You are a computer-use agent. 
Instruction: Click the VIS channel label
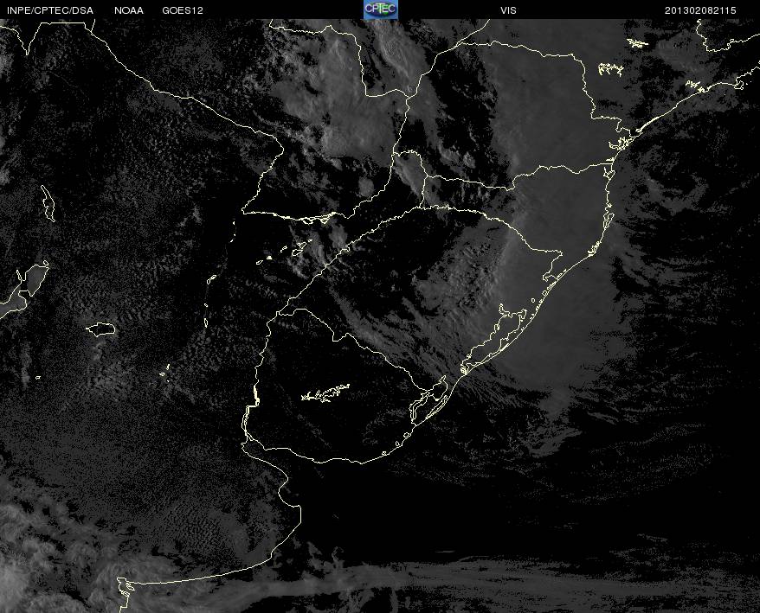click(x=508, y=10)
